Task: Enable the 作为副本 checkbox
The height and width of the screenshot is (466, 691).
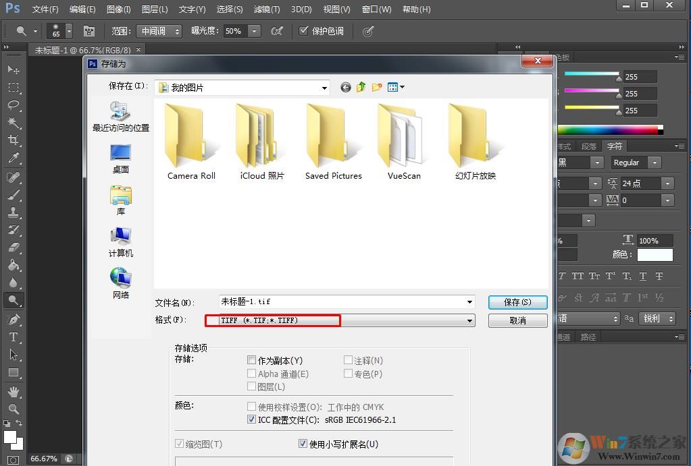Action: tap(252, 361)
